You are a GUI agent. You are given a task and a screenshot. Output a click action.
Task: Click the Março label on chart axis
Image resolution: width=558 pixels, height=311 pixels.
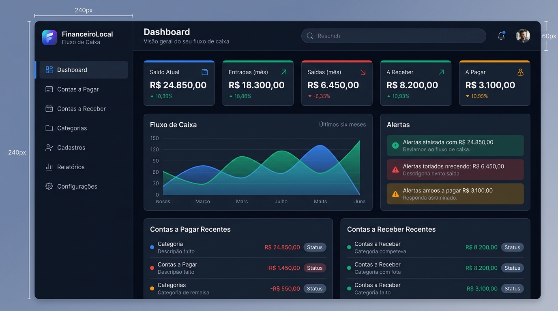click(x=203, y=202)
